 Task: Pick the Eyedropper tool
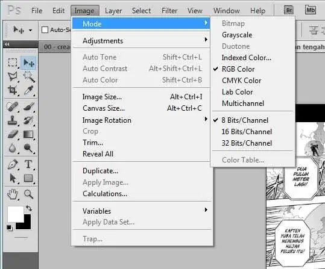coord(28,90)
